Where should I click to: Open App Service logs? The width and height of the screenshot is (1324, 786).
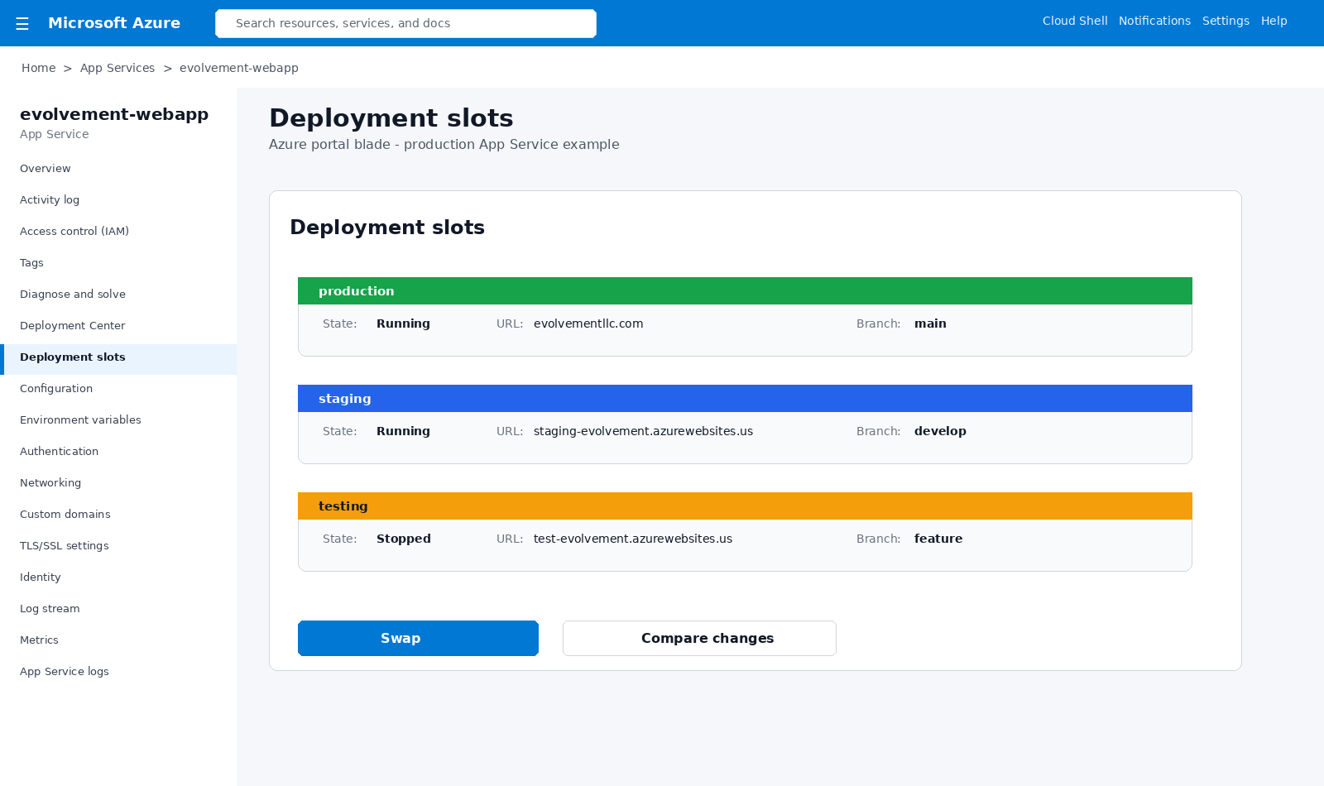coord(118,672)
